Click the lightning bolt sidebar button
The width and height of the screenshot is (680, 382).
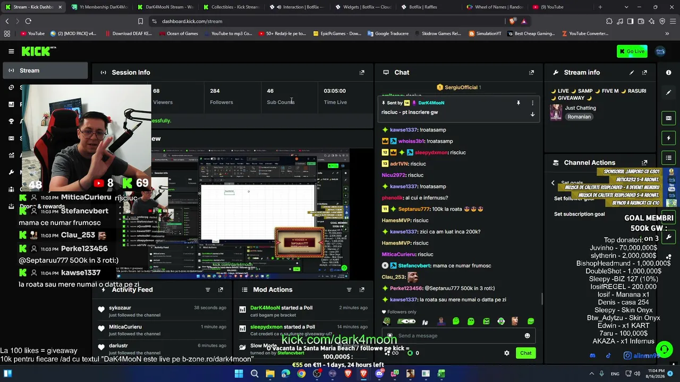click(x=668, y=138)
